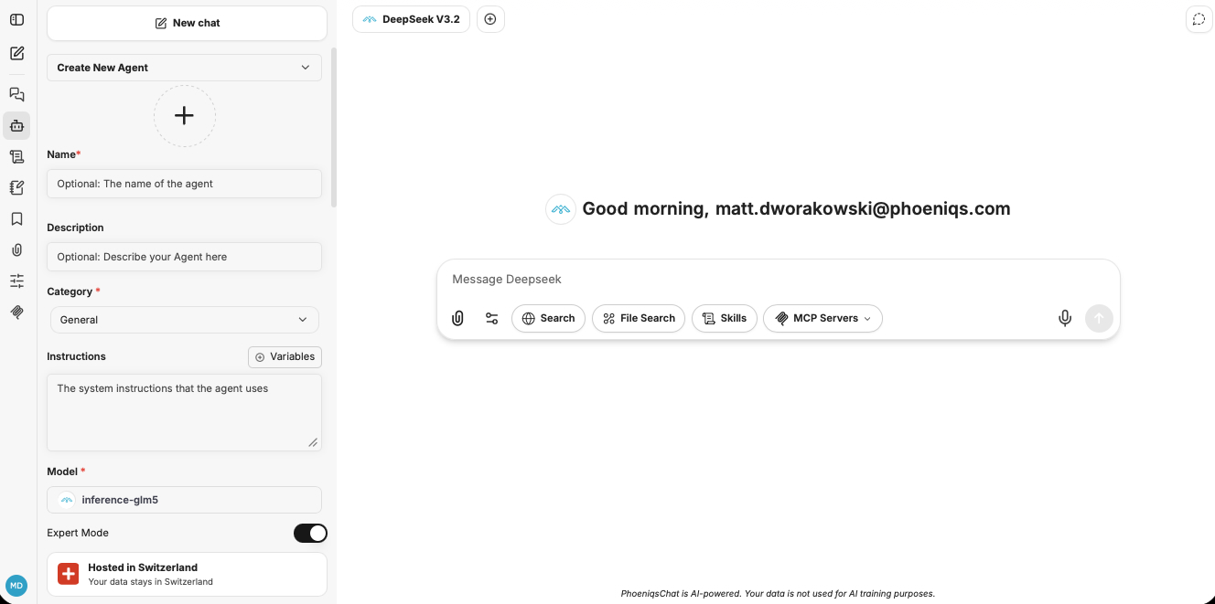This screenshot has height=604, width=1215.
Task: Toggle the Search web option
Action: (x=548, y=318)
